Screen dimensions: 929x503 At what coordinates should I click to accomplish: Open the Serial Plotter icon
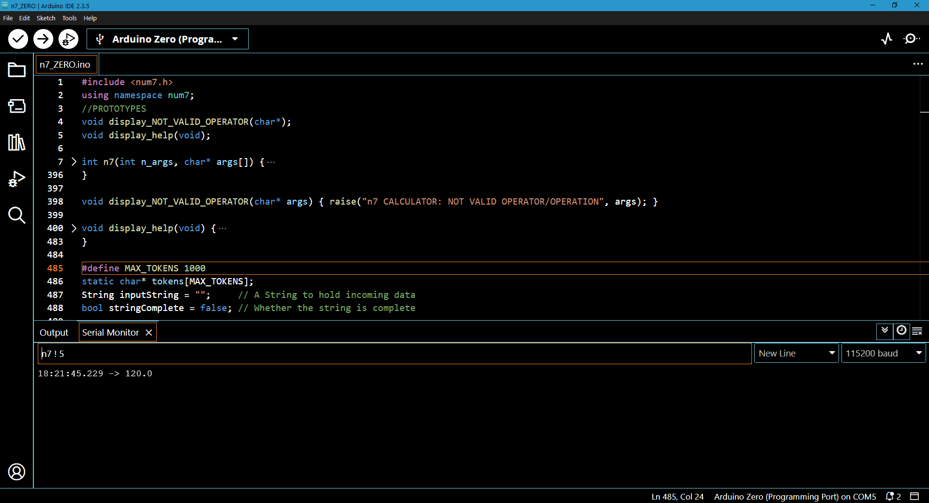(886, 39)
